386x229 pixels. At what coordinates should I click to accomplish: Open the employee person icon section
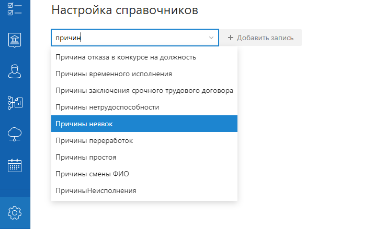(15, 71)
